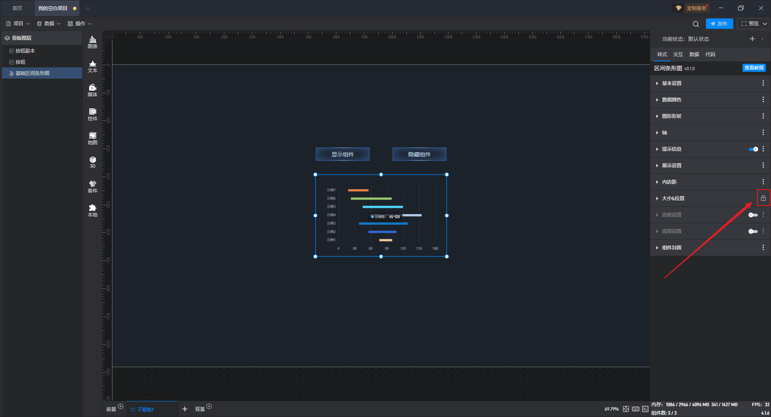Open the 3D components panel
The height and width of the screenshot is (417, 771).
tap(92, 162)
